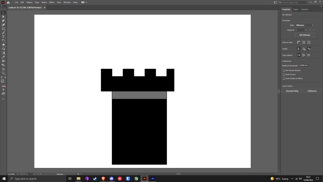Click the Document Setup button
This screenshot has height=182, width=323.
pos(292,91)
